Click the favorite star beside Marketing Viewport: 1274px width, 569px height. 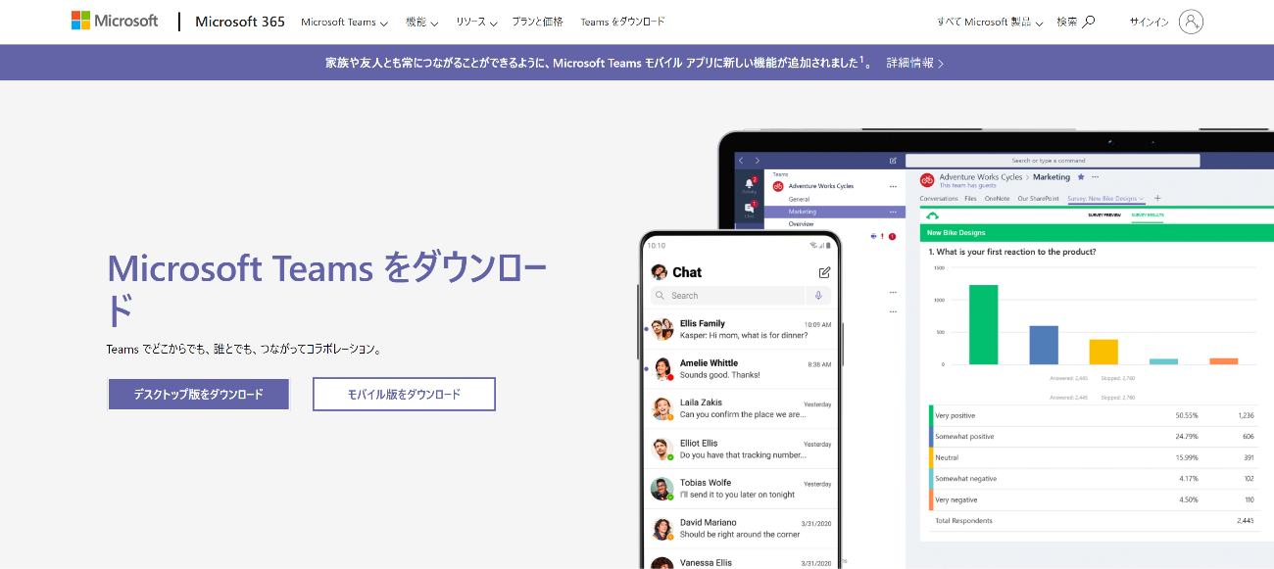click(1081, 177)
